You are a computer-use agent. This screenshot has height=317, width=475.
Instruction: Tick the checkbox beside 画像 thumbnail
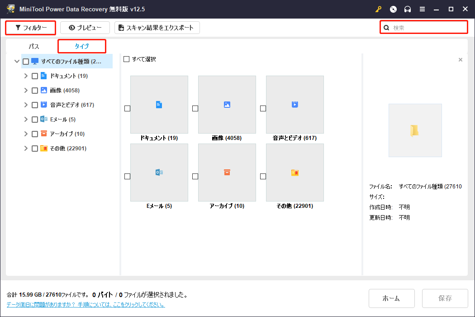[195, 108]
